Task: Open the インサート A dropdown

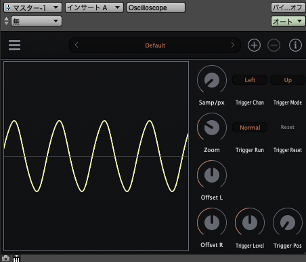Action: point(94,7)
